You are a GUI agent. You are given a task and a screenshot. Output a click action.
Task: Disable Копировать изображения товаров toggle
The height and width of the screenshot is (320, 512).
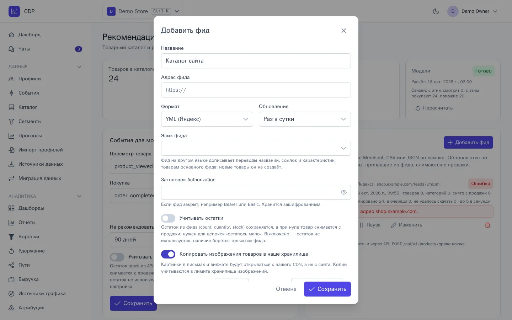pos(168,254)
